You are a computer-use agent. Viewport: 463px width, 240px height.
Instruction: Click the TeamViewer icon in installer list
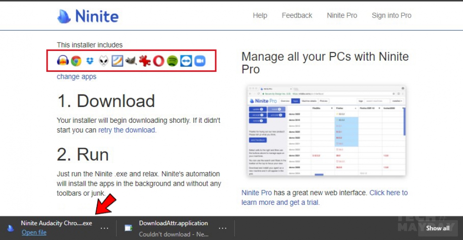point(186,61)
